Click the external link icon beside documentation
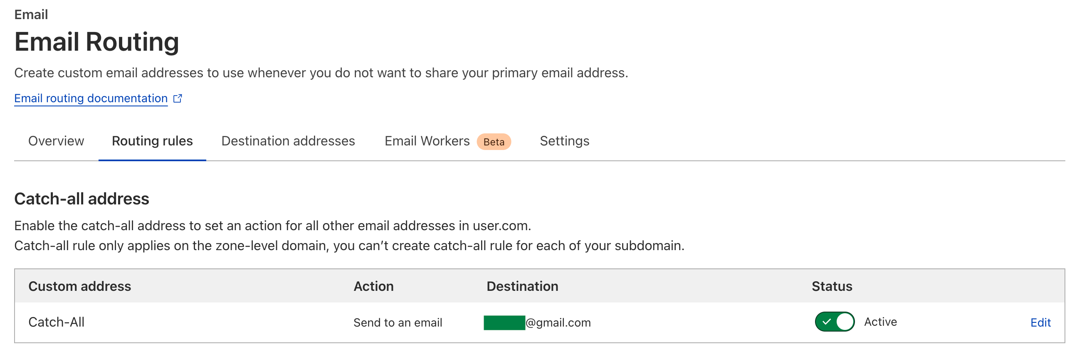The width and height of the screenshot is (1077, 354). 178,98
